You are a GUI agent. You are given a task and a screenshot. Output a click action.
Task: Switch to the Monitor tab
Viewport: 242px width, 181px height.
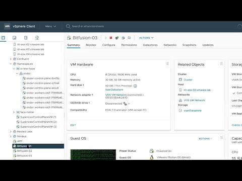(x=91, y=45)
